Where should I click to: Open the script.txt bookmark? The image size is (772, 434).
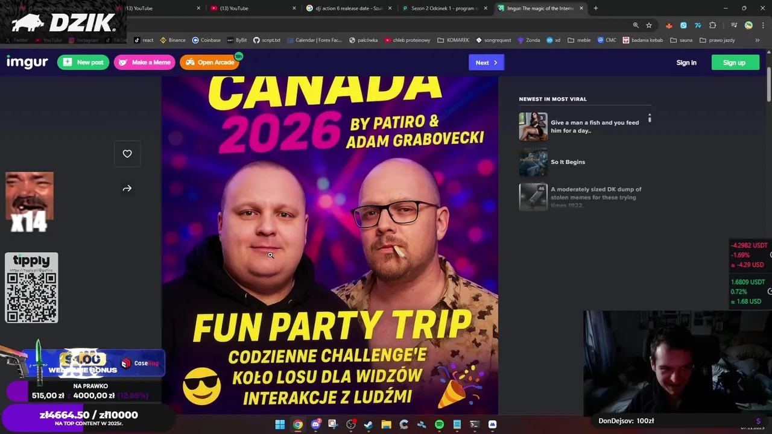coord(267,40)
